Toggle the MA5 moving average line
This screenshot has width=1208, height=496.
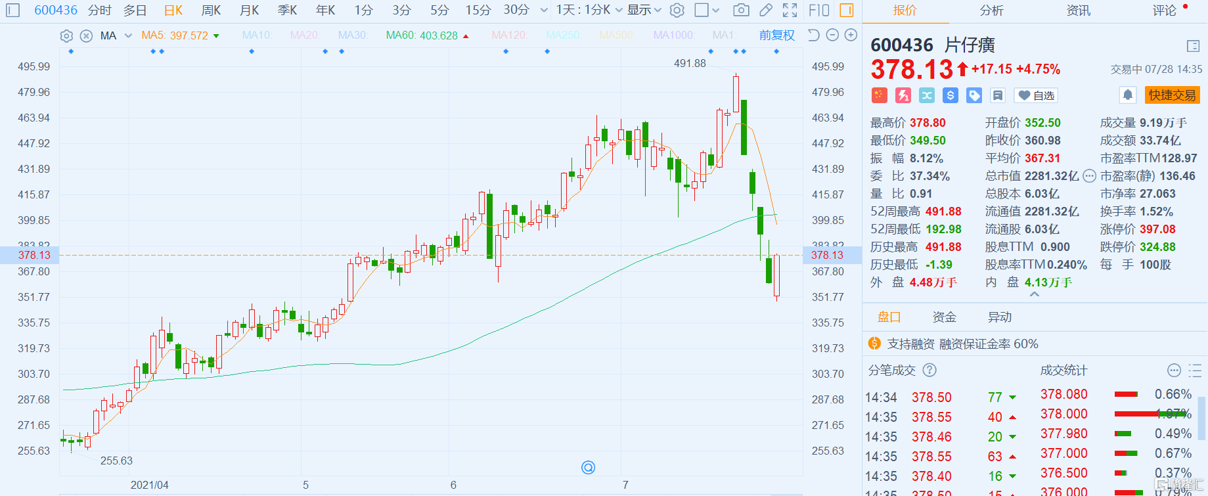pos(180,35)
